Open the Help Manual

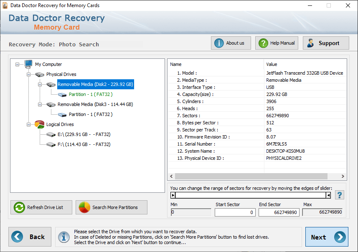(277, 43)
